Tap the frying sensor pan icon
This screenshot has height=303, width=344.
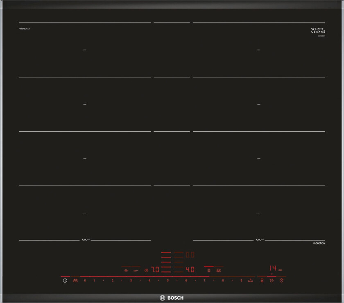pos(135,270)
